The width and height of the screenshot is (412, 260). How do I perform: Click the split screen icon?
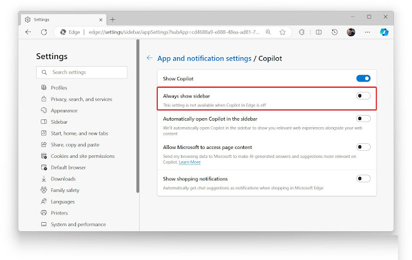(319, 32)
